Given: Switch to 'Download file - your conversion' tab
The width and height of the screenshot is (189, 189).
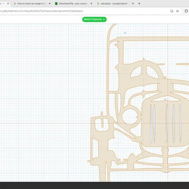Looking at the screenshot, I should pos(73,3).
